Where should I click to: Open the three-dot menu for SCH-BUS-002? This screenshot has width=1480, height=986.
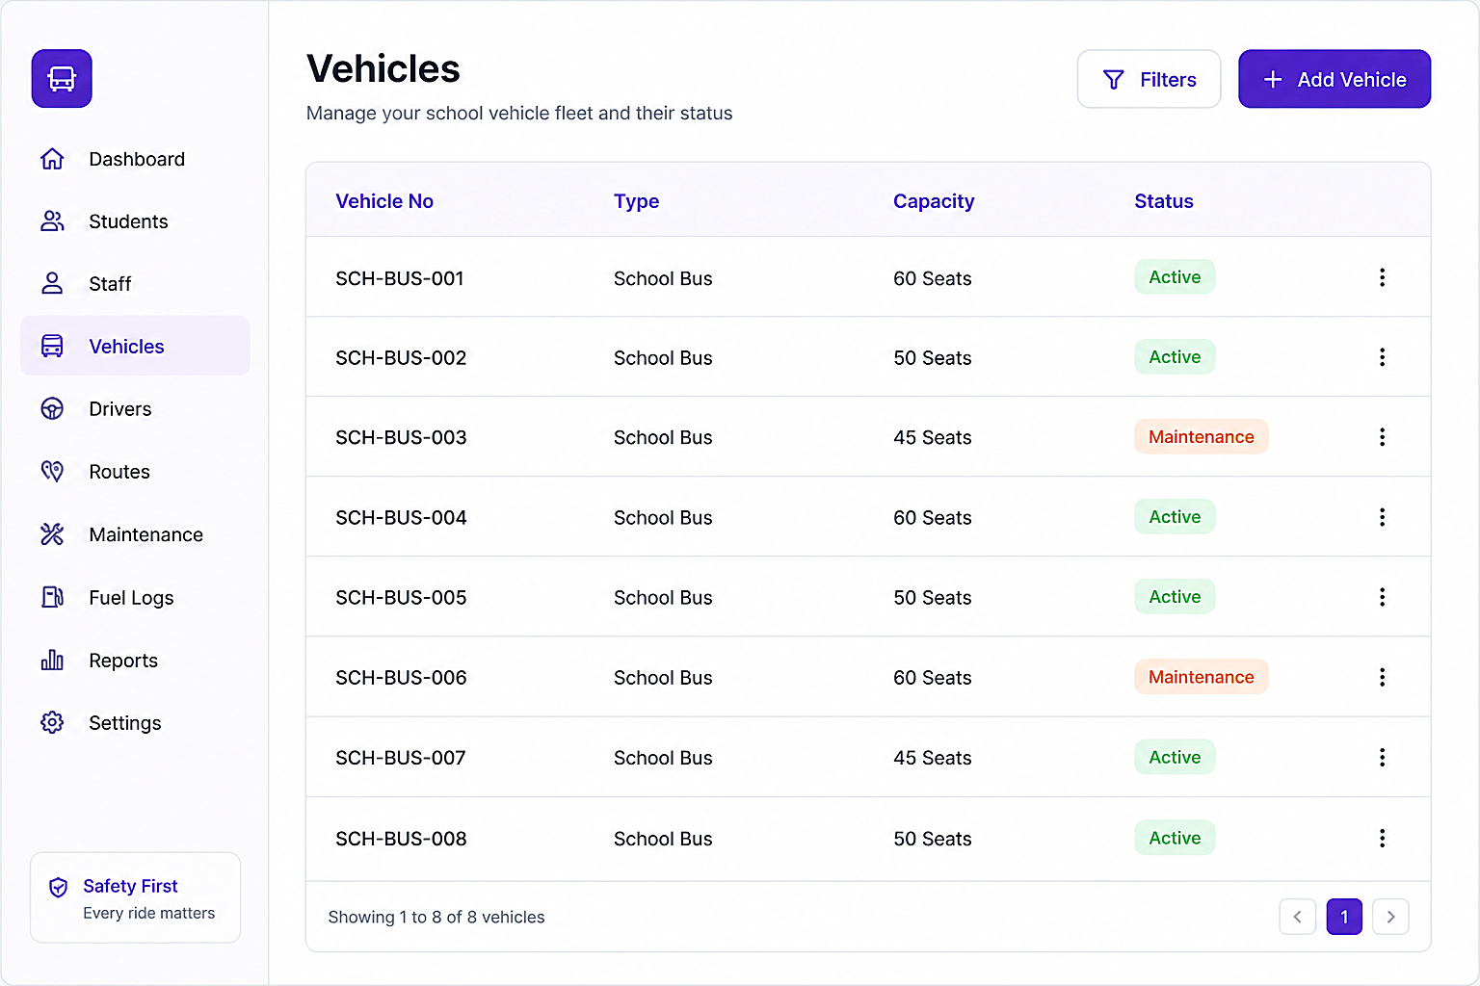click(1382, 357)
